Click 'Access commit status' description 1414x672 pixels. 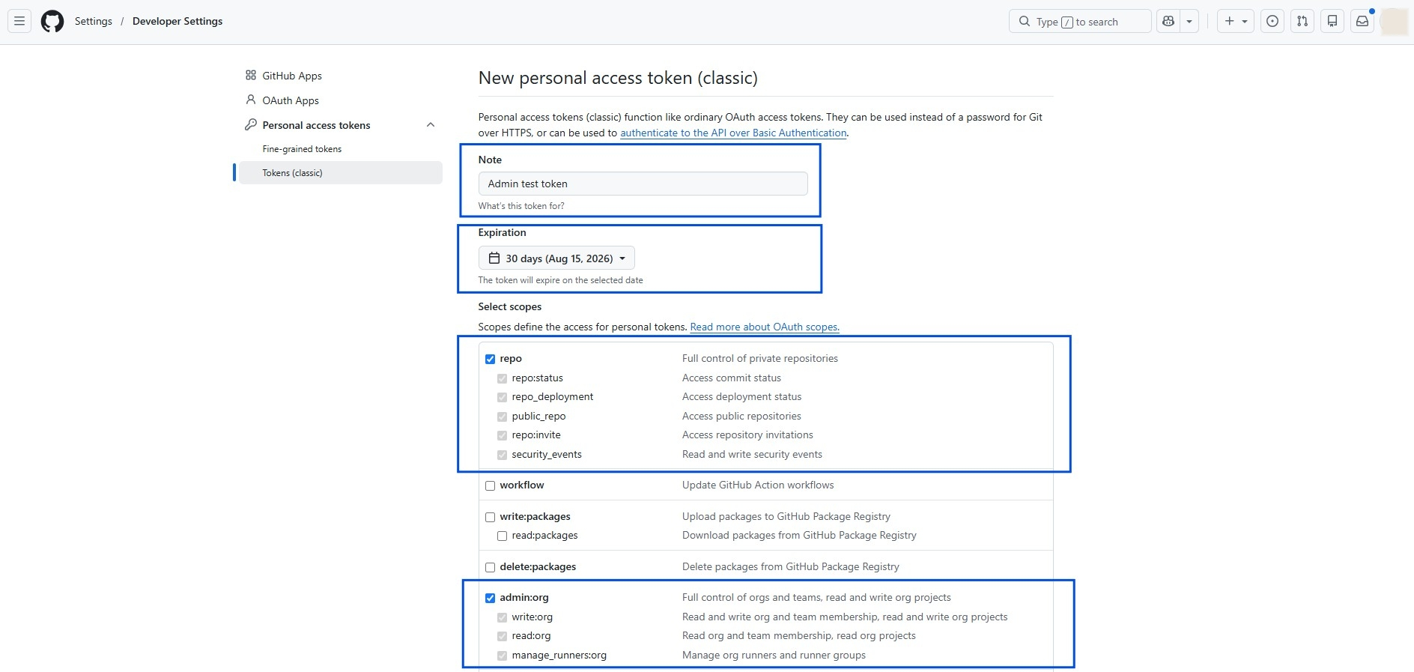(732, 378)
